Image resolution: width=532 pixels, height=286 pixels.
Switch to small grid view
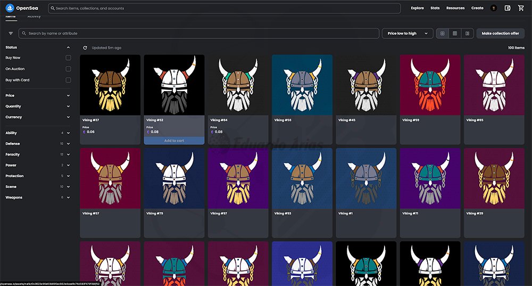click(x=455, y=34)
